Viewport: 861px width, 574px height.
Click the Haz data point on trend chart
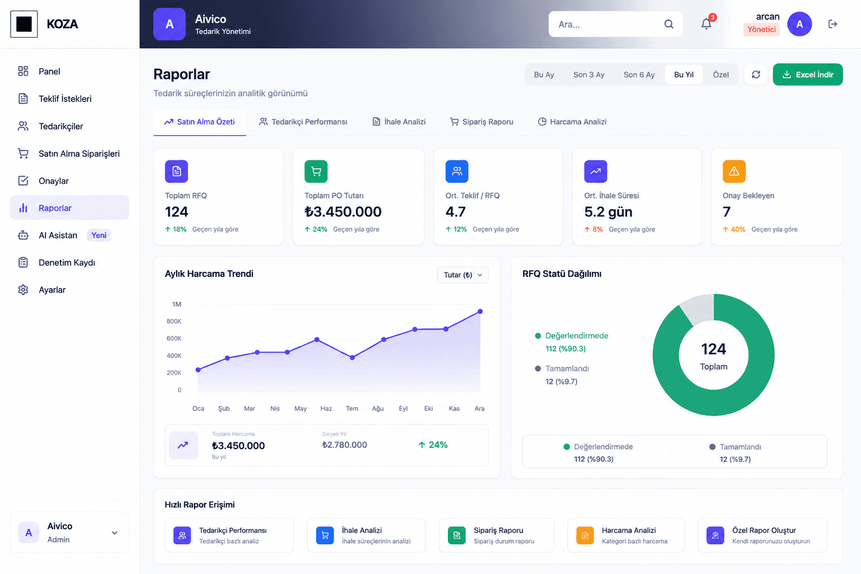click(x=317, y=340)
